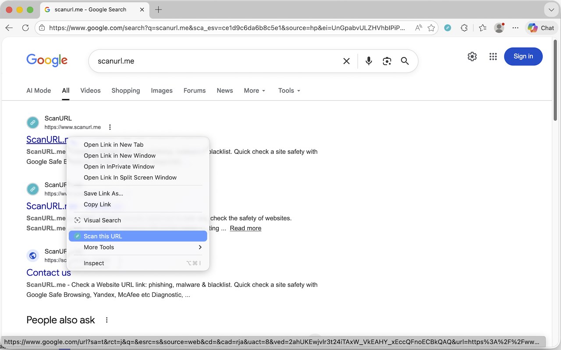Select the Images search tab

(162, 91)
